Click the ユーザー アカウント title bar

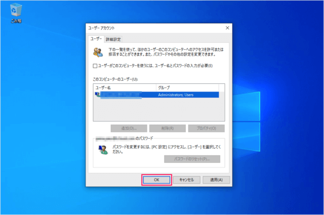152,28
